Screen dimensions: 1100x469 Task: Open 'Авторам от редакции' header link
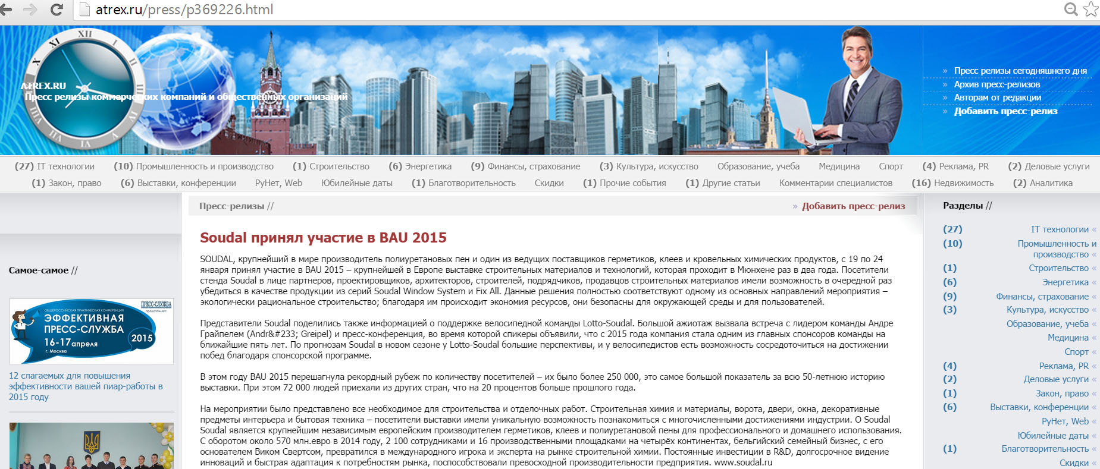(x=998, y=97)
